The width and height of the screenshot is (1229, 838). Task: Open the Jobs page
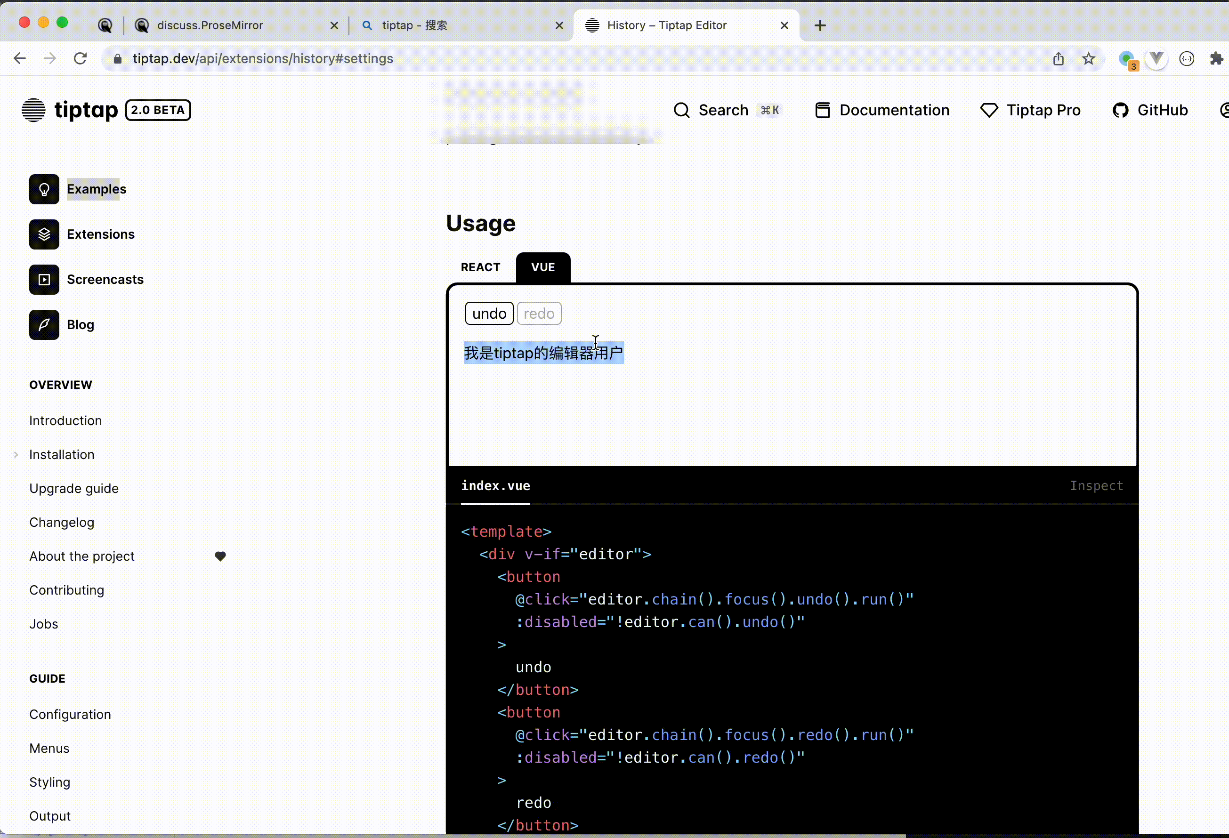coord(43,624)
